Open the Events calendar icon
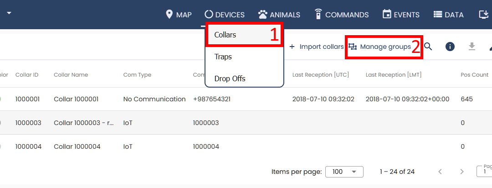 click(x=387, y=15)
